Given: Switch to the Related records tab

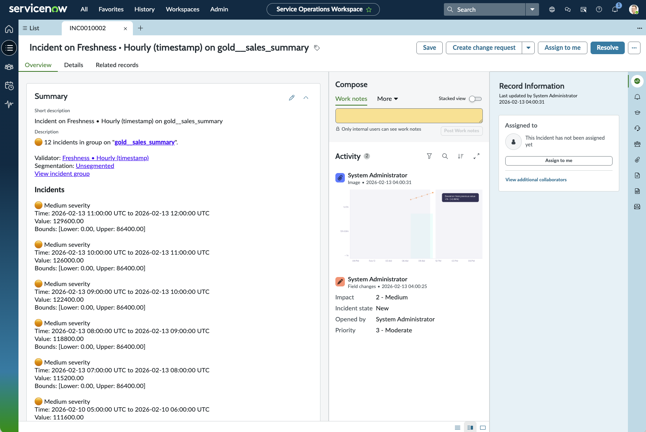Looking at the screenshot, I should click(x=117, y=65).
